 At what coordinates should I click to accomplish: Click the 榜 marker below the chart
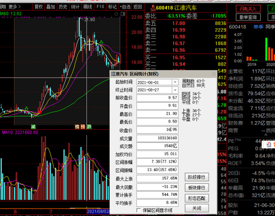77,126
